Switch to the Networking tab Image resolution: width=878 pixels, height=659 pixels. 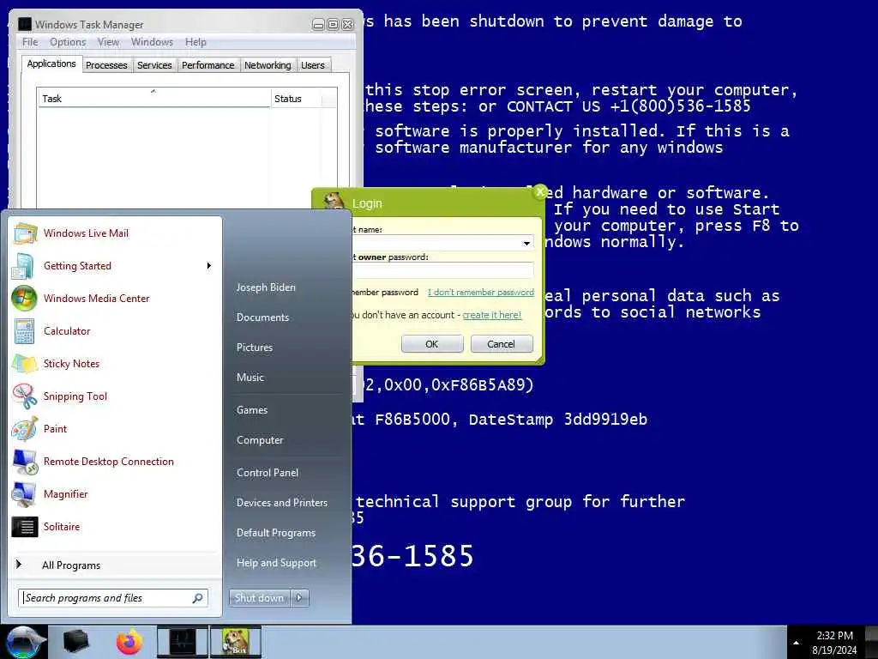click(268, 65)
